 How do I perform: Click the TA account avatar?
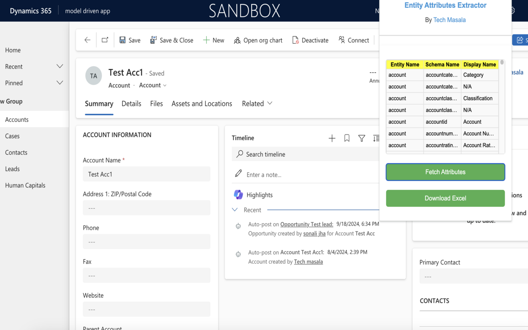click(94, 76)
